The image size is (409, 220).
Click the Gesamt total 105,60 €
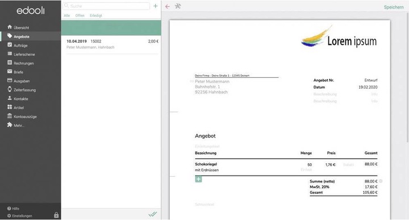(370, 193)
